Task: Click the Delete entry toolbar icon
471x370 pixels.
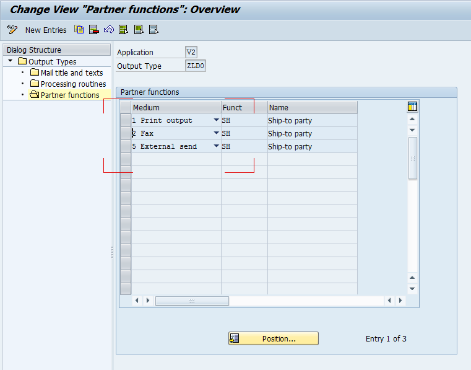Action: coord(94,30)
